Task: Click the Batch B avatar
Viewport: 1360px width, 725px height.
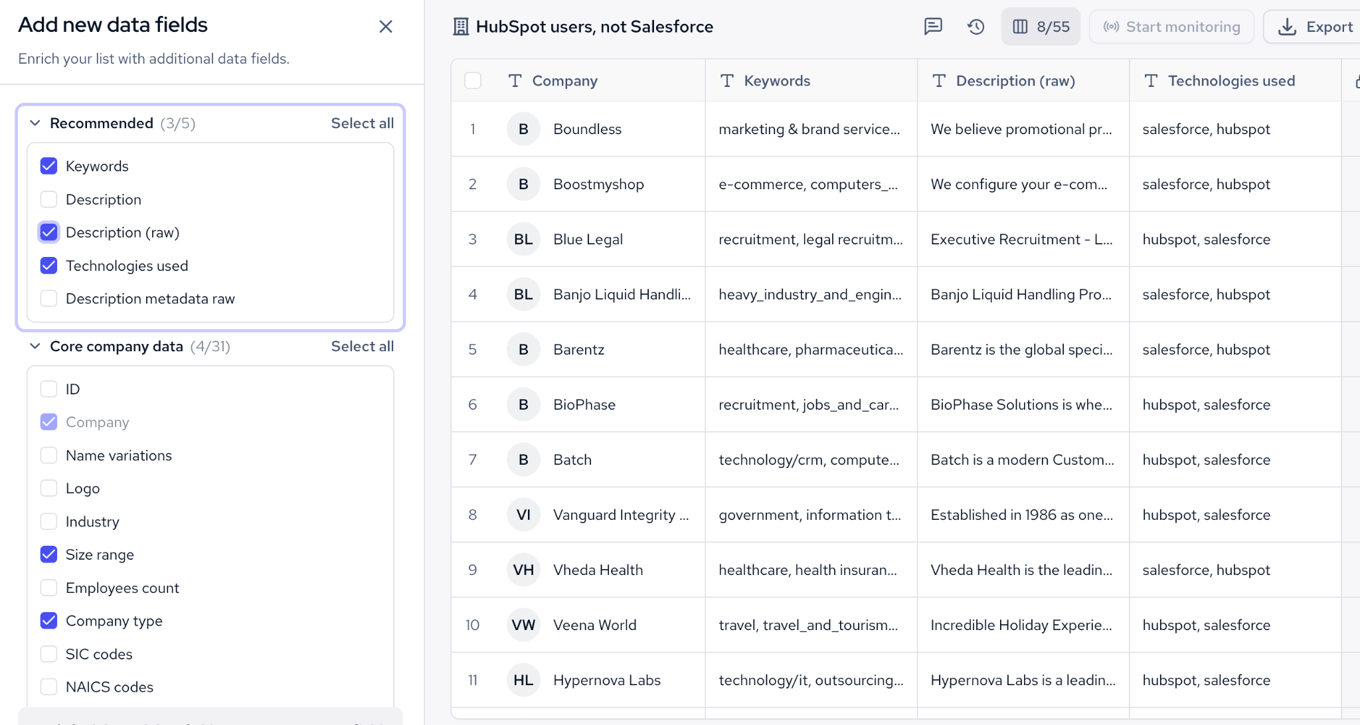Action: (x=523, y=459)
